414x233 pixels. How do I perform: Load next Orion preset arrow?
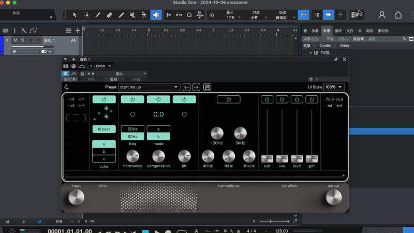coord(196,87)
